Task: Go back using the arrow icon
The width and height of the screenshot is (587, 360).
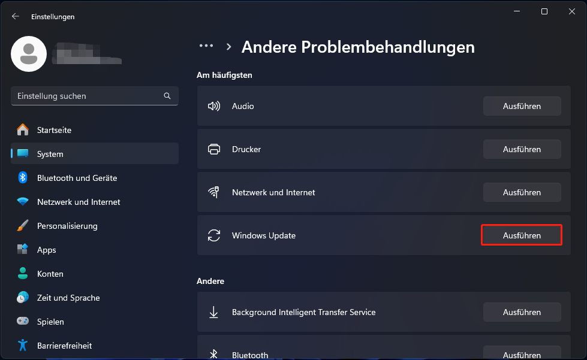Action: coord(16,16)
